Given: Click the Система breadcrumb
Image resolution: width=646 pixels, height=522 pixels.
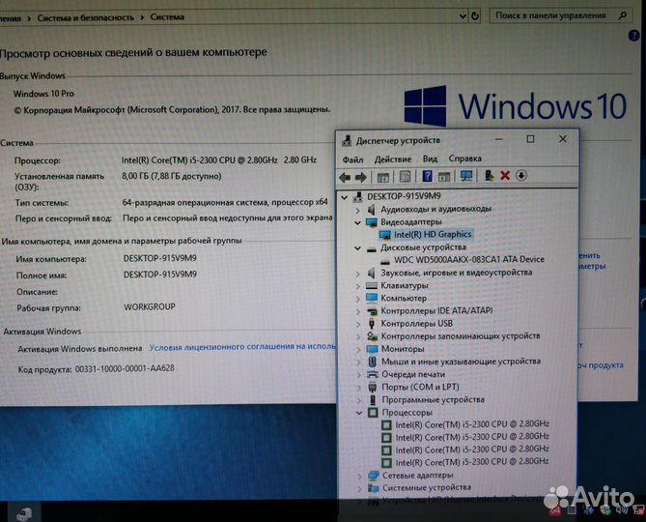Looking at the screenshot, I should point(167,16).
